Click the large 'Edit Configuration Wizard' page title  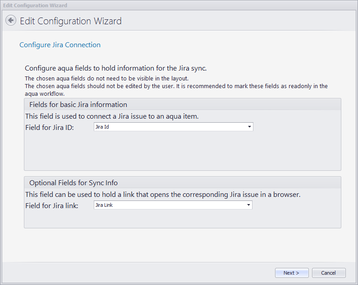coord(70,21)
